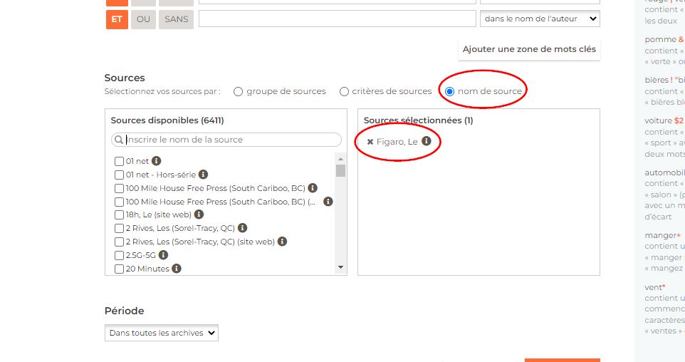The width and height of the screenshot is (685, 362).
Task: Click the 'Sources disponibles (6411)' heading
Action: 167,120
